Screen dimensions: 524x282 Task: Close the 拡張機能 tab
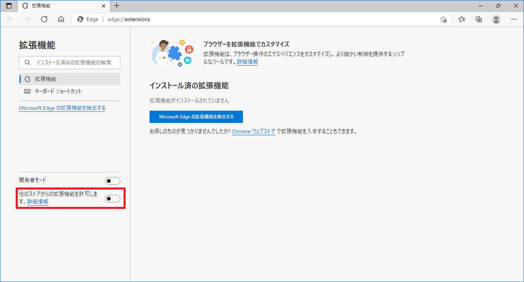[x=103, y=6]
